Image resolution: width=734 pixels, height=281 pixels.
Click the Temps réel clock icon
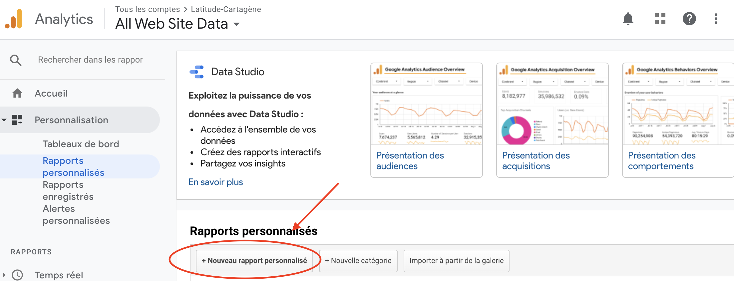tap(17, 275)
